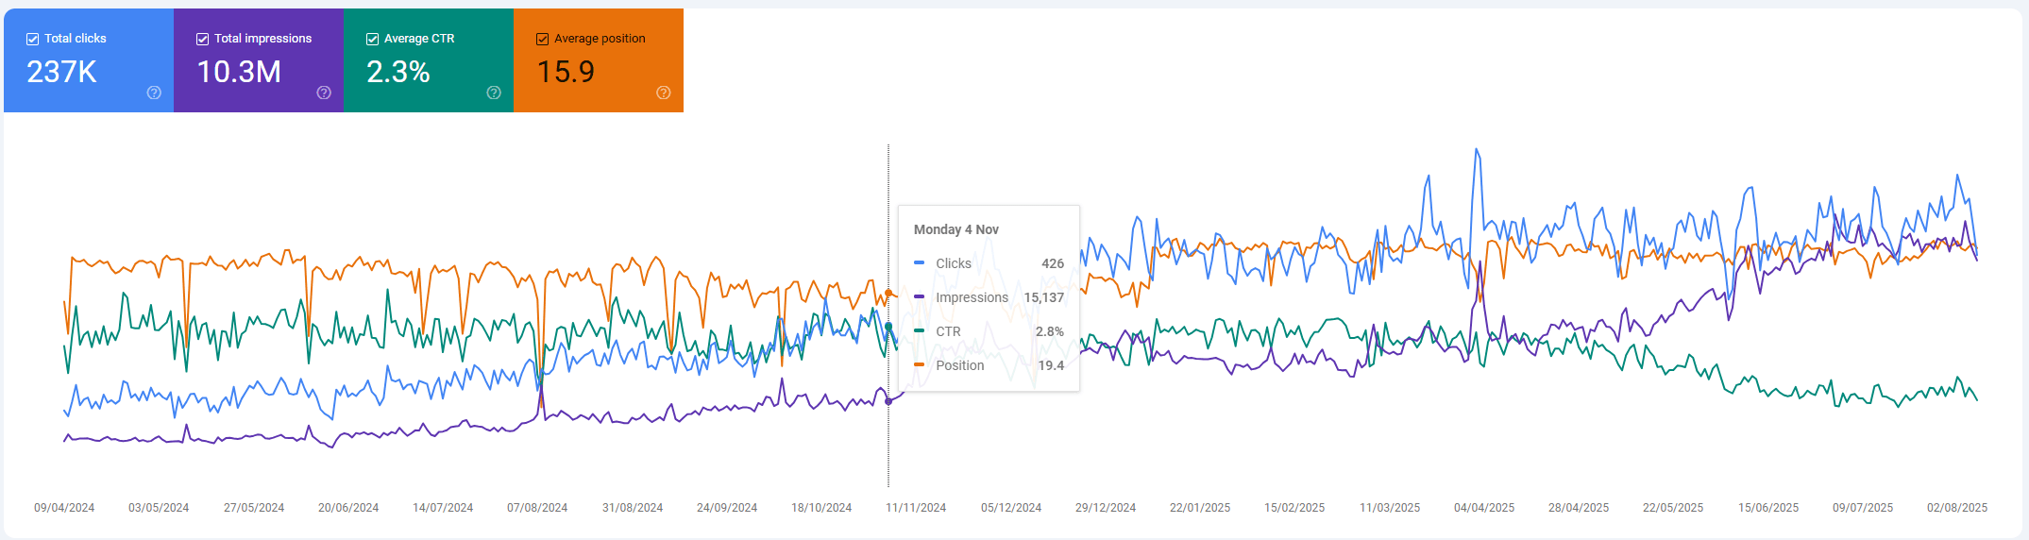Click orange Position swatch in tooltip
2029x540 pixels.
tap(920, 365)
